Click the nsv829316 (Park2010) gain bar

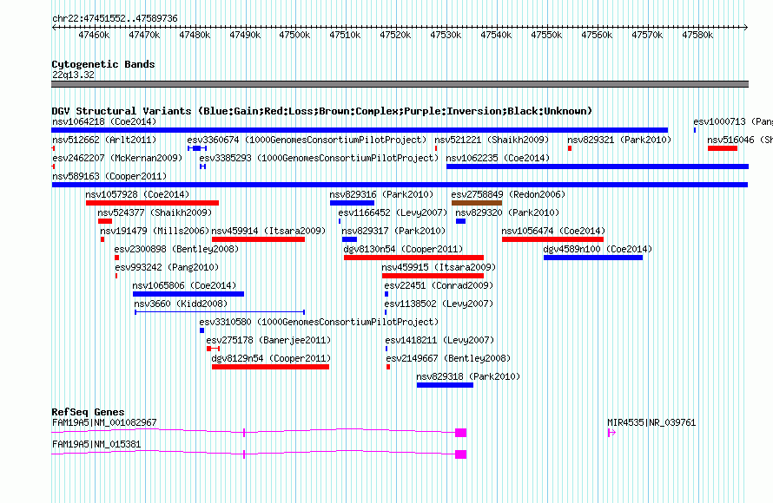pyautogui.click(x=352, y=203)
